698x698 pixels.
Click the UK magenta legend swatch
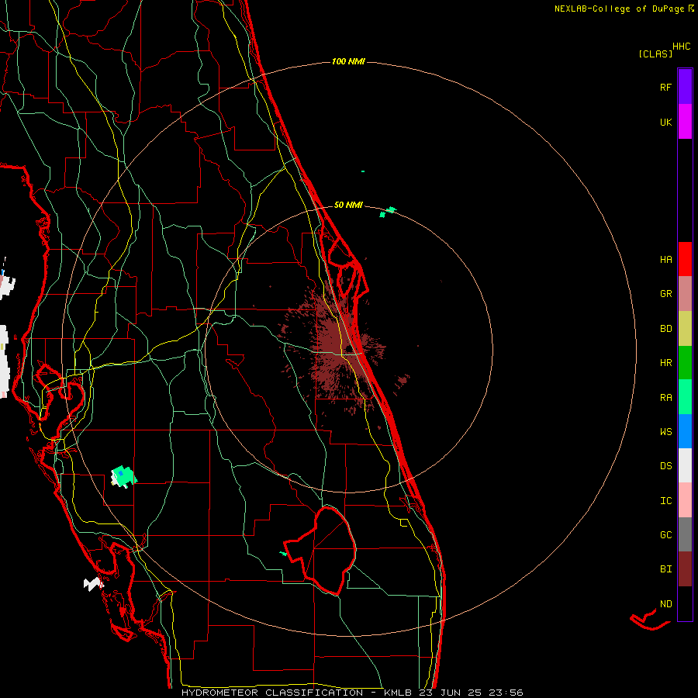tap(685, 122)
